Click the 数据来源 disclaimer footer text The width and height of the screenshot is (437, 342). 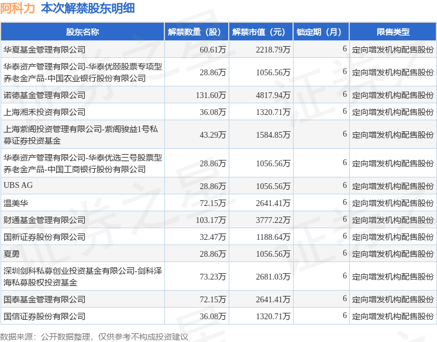click(x=94, y=337)
